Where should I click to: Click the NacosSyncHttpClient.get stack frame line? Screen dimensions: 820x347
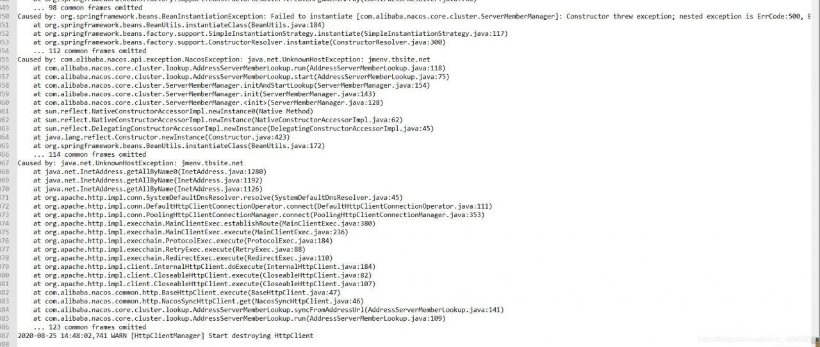click(x=199, y=301)
